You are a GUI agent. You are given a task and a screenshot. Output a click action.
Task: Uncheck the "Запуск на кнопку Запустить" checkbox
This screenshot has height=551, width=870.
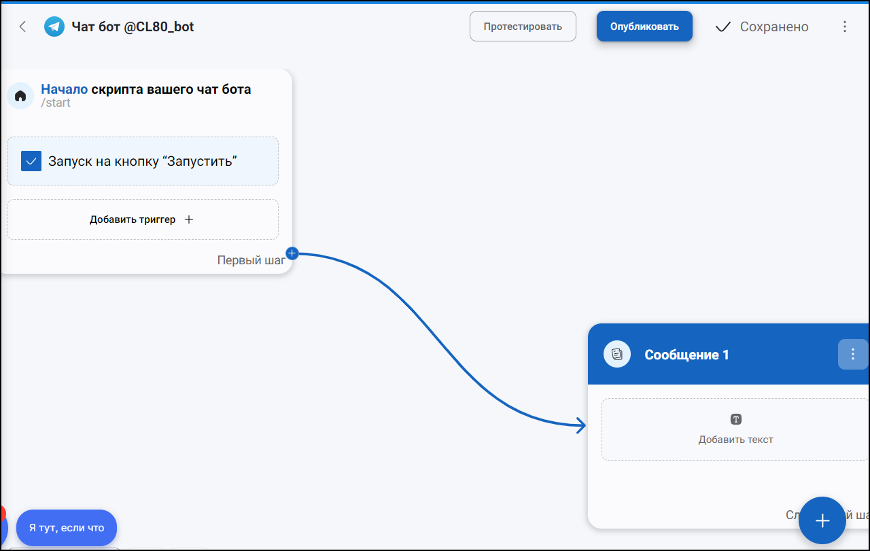click(31, 161)
